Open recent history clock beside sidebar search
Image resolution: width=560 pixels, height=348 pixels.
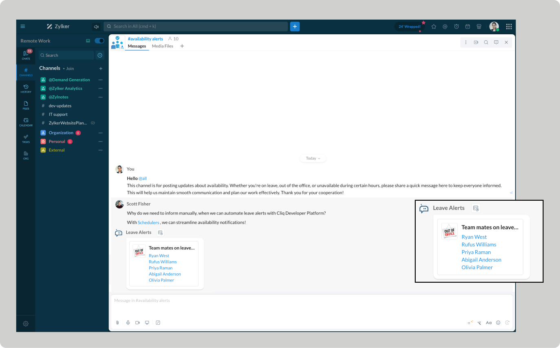click(100, 55)
